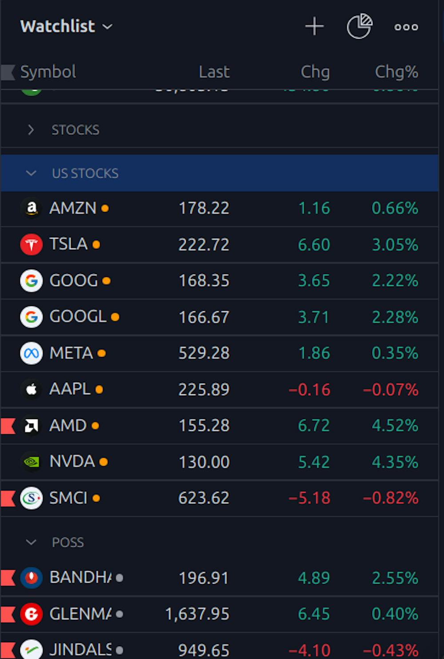Open the Watchlist name dropdown
The image size is (444, 659).
(107, 26)
